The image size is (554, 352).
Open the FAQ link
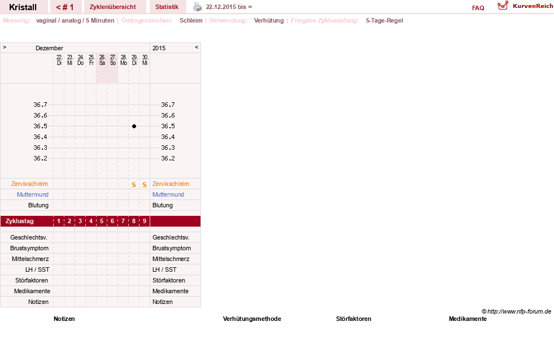[478, 8]
